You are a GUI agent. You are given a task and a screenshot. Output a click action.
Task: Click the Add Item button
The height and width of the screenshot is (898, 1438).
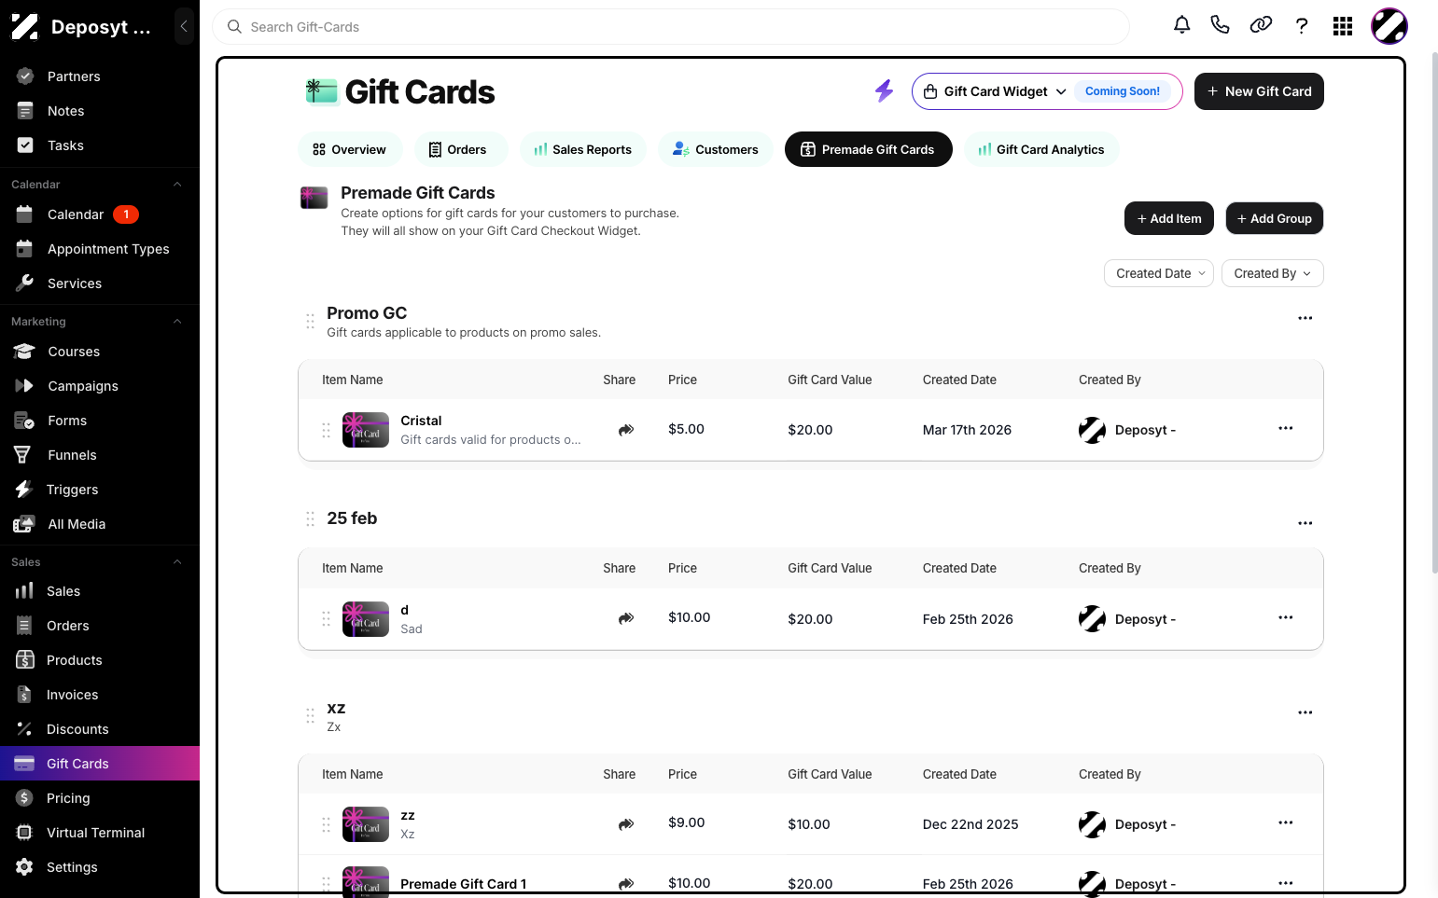pos(1169,218)
